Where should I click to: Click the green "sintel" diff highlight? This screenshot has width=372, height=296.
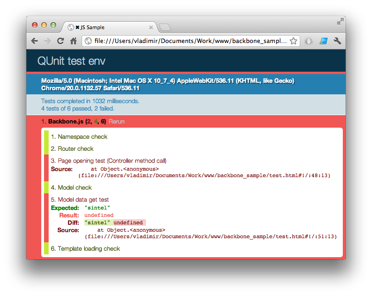pos(98,222)
